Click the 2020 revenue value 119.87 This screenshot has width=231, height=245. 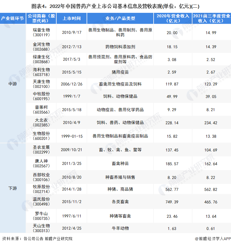point(172,84)
